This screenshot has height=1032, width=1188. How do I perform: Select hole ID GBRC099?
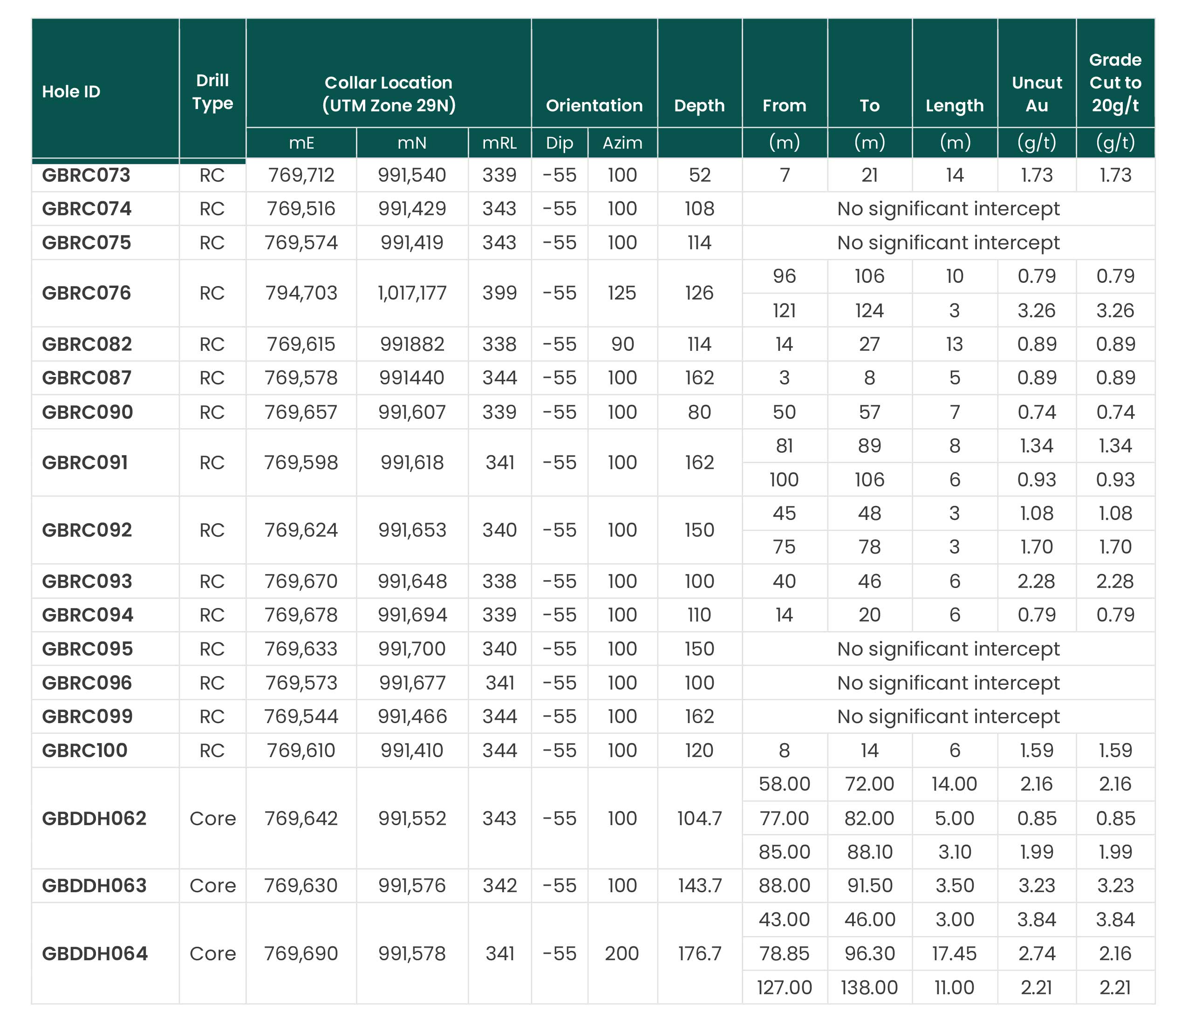[x=88, y=717]
